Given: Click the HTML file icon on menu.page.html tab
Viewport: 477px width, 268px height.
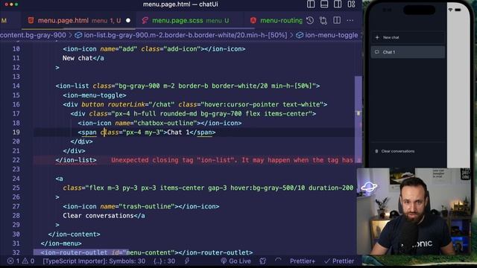Looking at the screenshot, I should pyautogui.click(x=31, y=20).
